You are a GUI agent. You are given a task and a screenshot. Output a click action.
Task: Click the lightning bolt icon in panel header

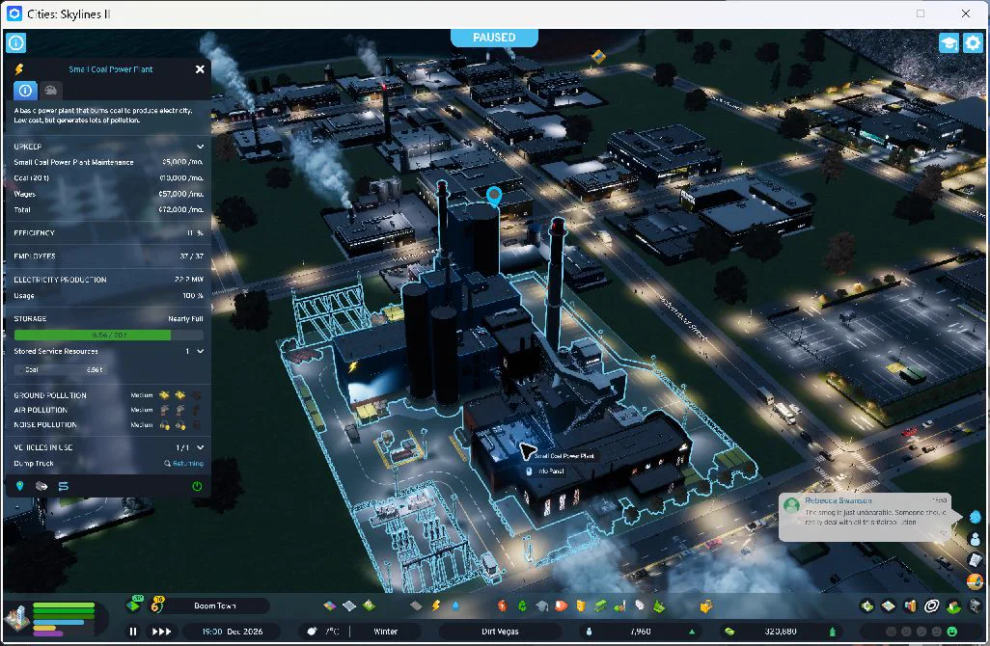(19, 69)
